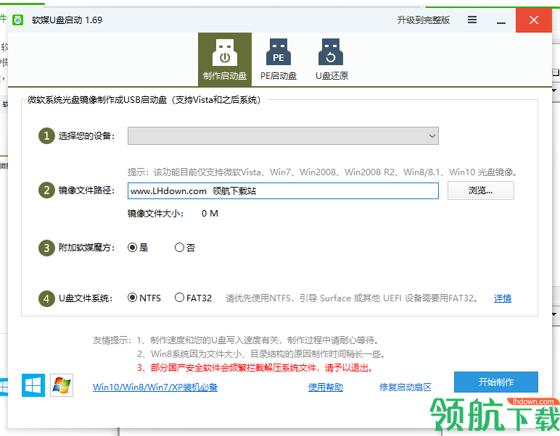560x436 pixels.
Task: Open the hamburger menu in the title bar
Action: coord(472,20)
